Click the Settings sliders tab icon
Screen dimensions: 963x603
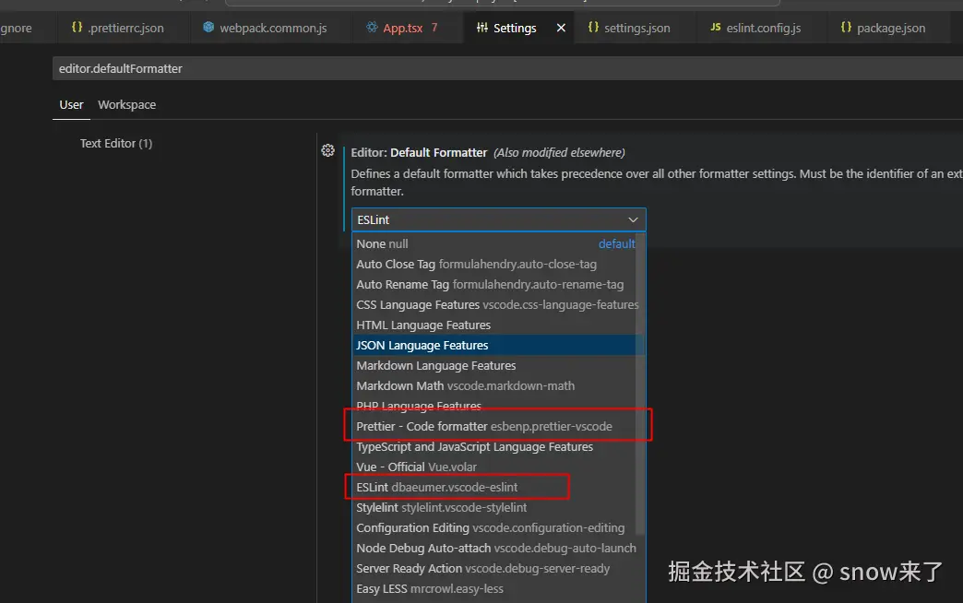click(482, 27)
